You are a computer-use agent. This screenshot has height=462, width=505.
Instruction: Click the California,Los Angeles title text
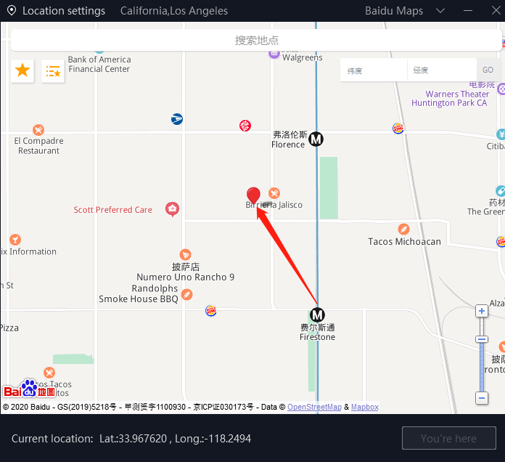pos(174,11)
